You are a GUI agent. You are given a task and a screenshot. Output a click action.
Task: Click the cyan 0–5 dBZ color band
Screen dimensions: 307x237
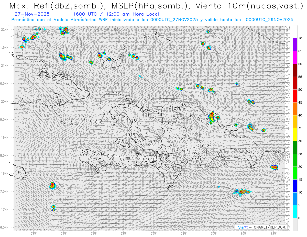pyautogui.click(x=295, y=211)
